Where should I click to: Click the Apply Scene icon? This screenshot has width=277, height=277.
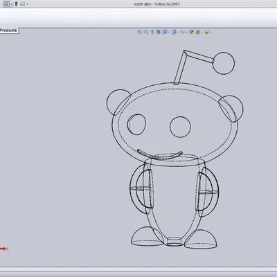click(x=198, y=32)
